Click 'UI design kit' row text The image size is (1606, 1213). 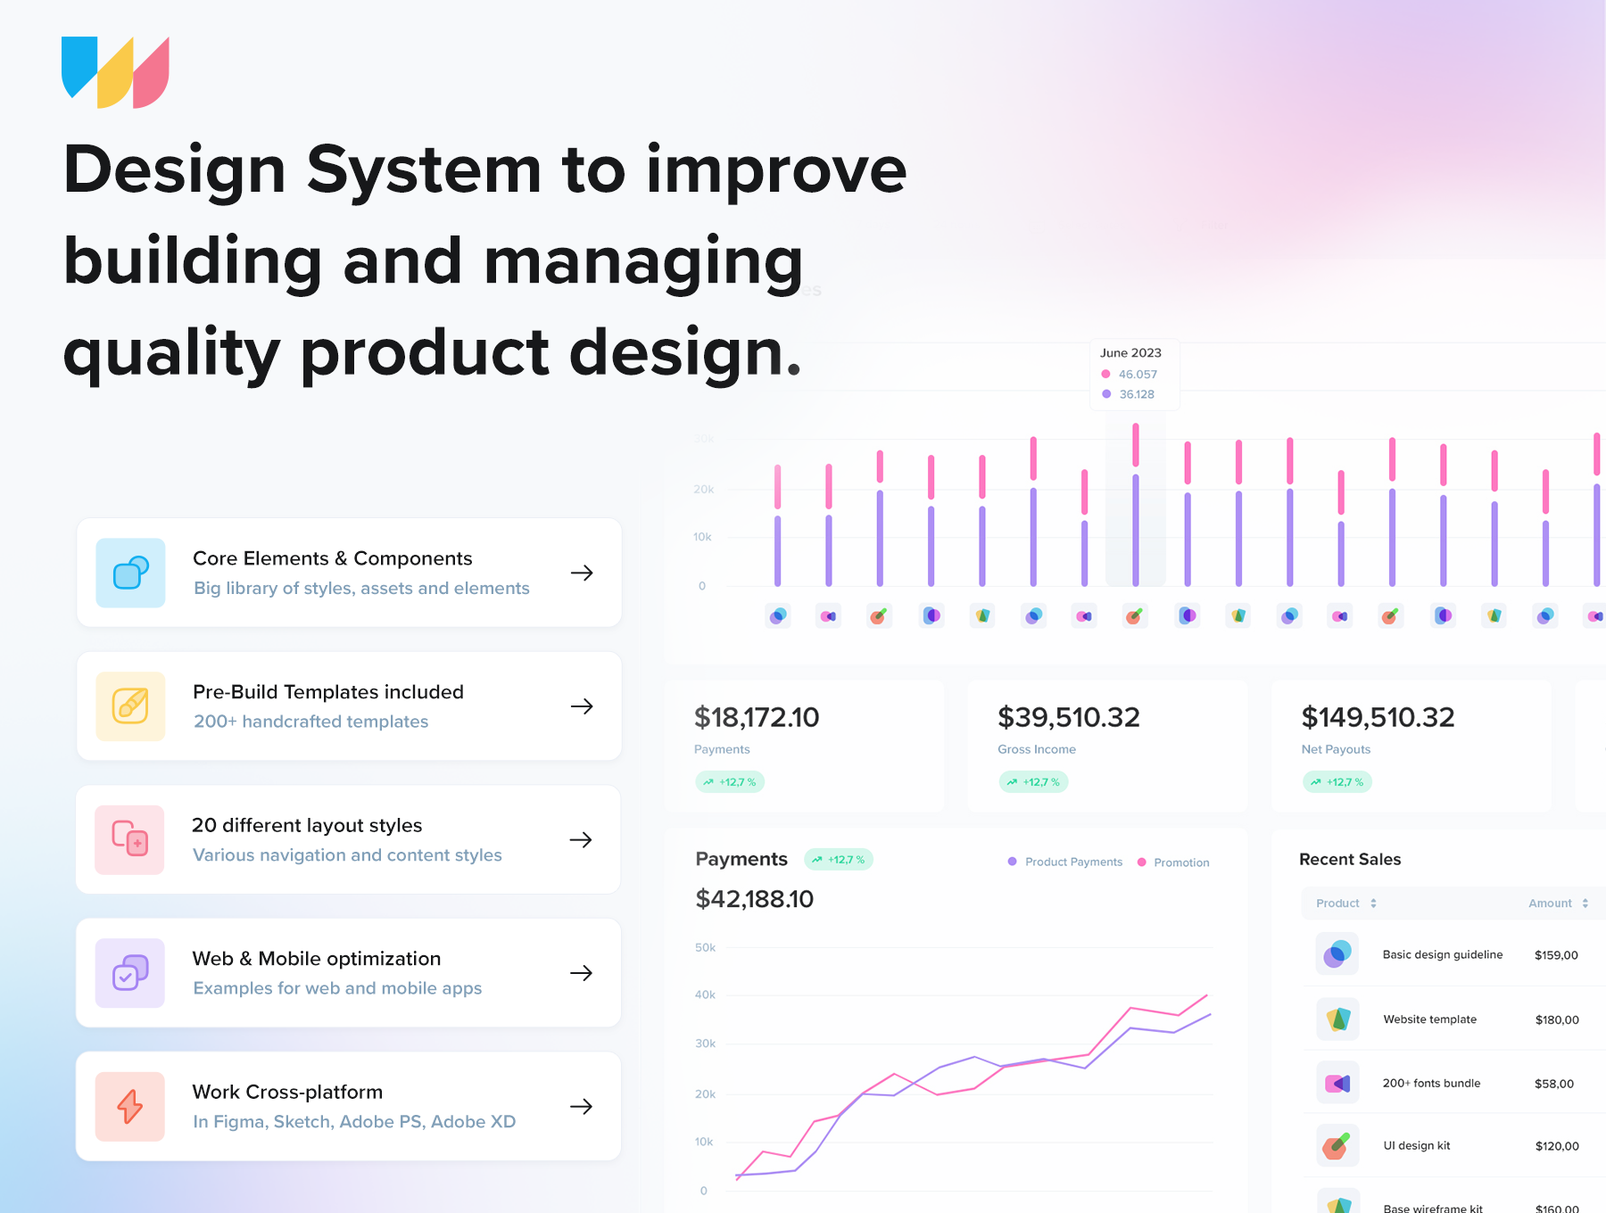click(x=1417, y=1145)
